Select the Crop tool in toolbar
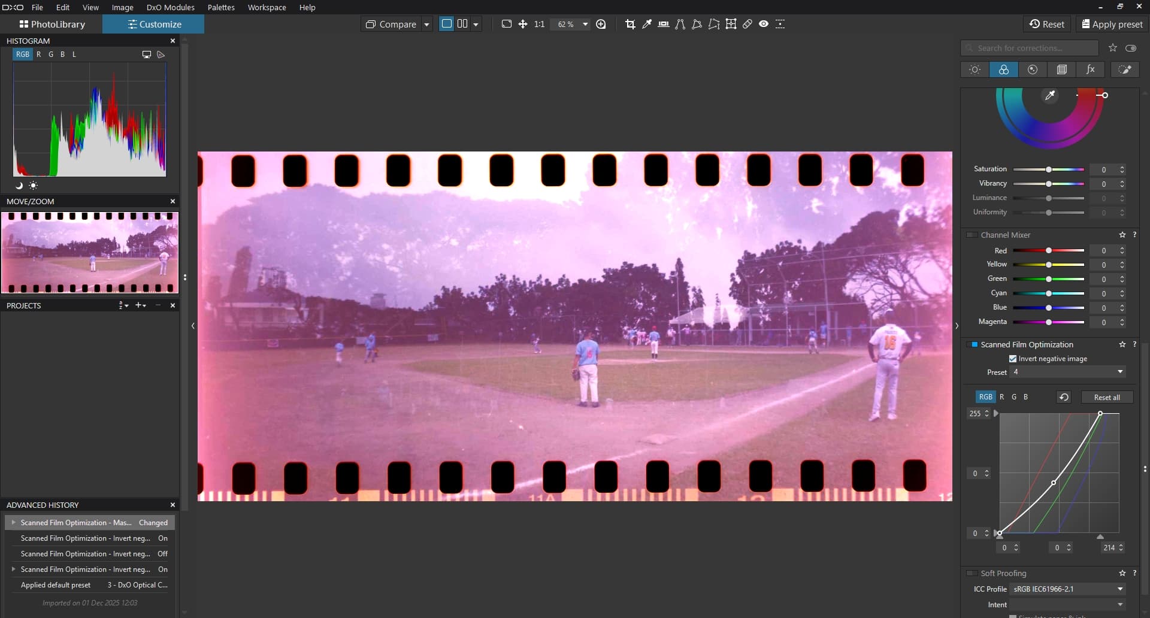The width and height of the screenshot is (1150, 618). pos(630,24)
